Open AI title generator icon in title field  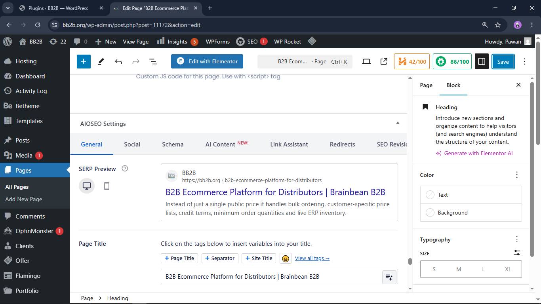coord(389,277)
